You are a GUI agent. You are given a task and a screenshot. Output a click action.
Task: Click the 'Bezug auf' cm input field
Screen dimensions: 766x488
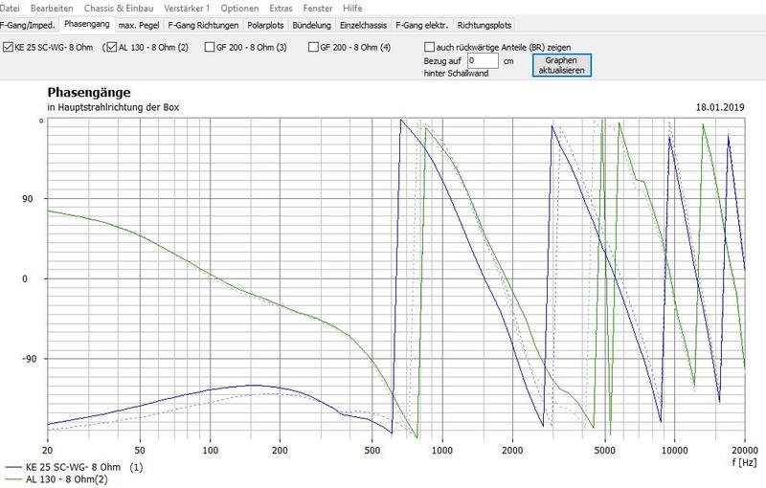click(x=483, y=61)
